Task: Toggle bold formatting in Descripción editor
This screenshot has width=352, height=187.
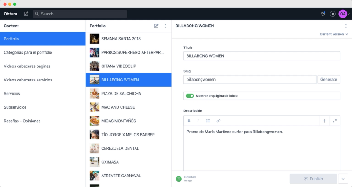Action: 189,121
